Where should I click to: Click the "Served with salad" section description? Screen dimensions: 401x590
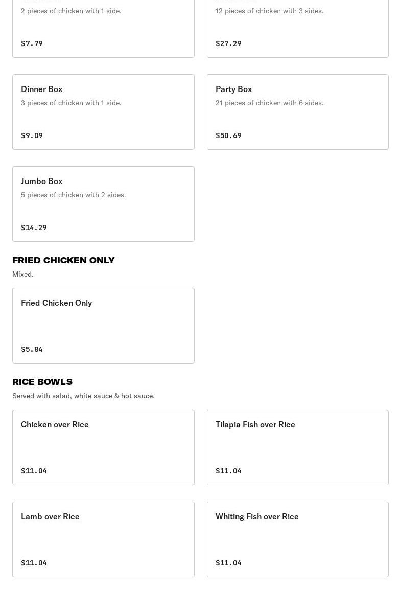point(83,396)
